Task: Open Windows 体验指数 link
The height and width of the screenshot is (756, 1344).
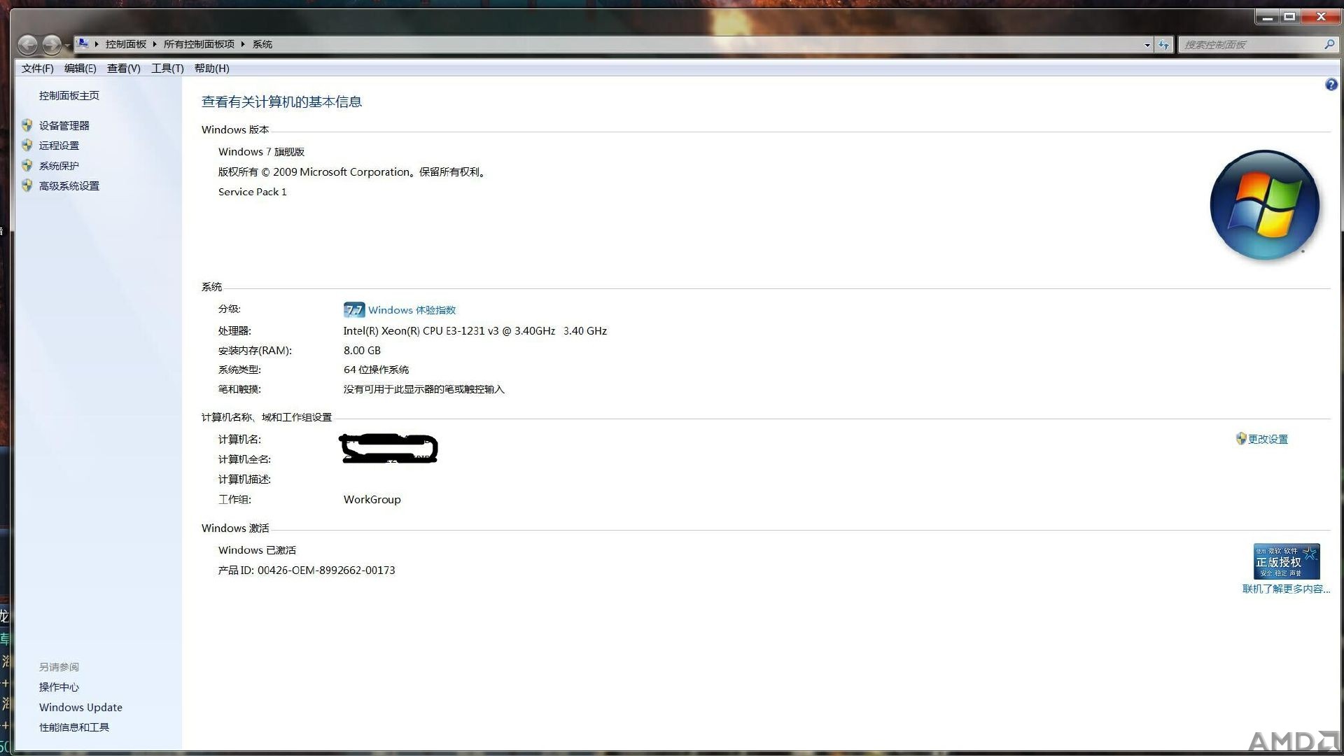Action: pyautogui.click(x=412, y=310)
